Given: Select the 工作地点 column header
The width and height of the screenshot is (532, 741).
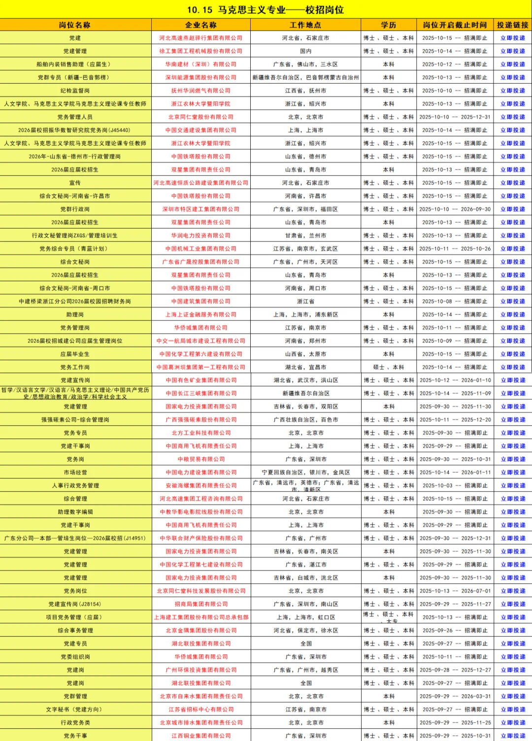Looking at the screenshot, I should 305,25.
